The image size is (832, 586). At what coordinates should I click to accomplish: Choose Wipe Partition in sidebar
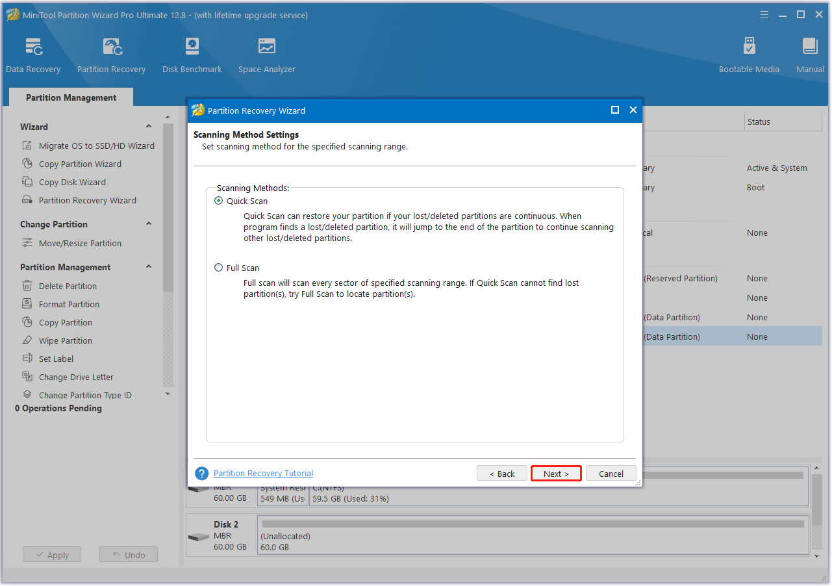coord(65,340)
